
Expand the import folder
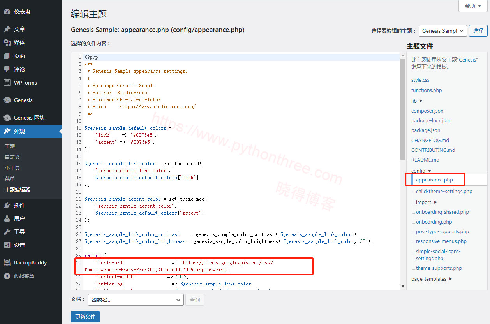(426, 202)
